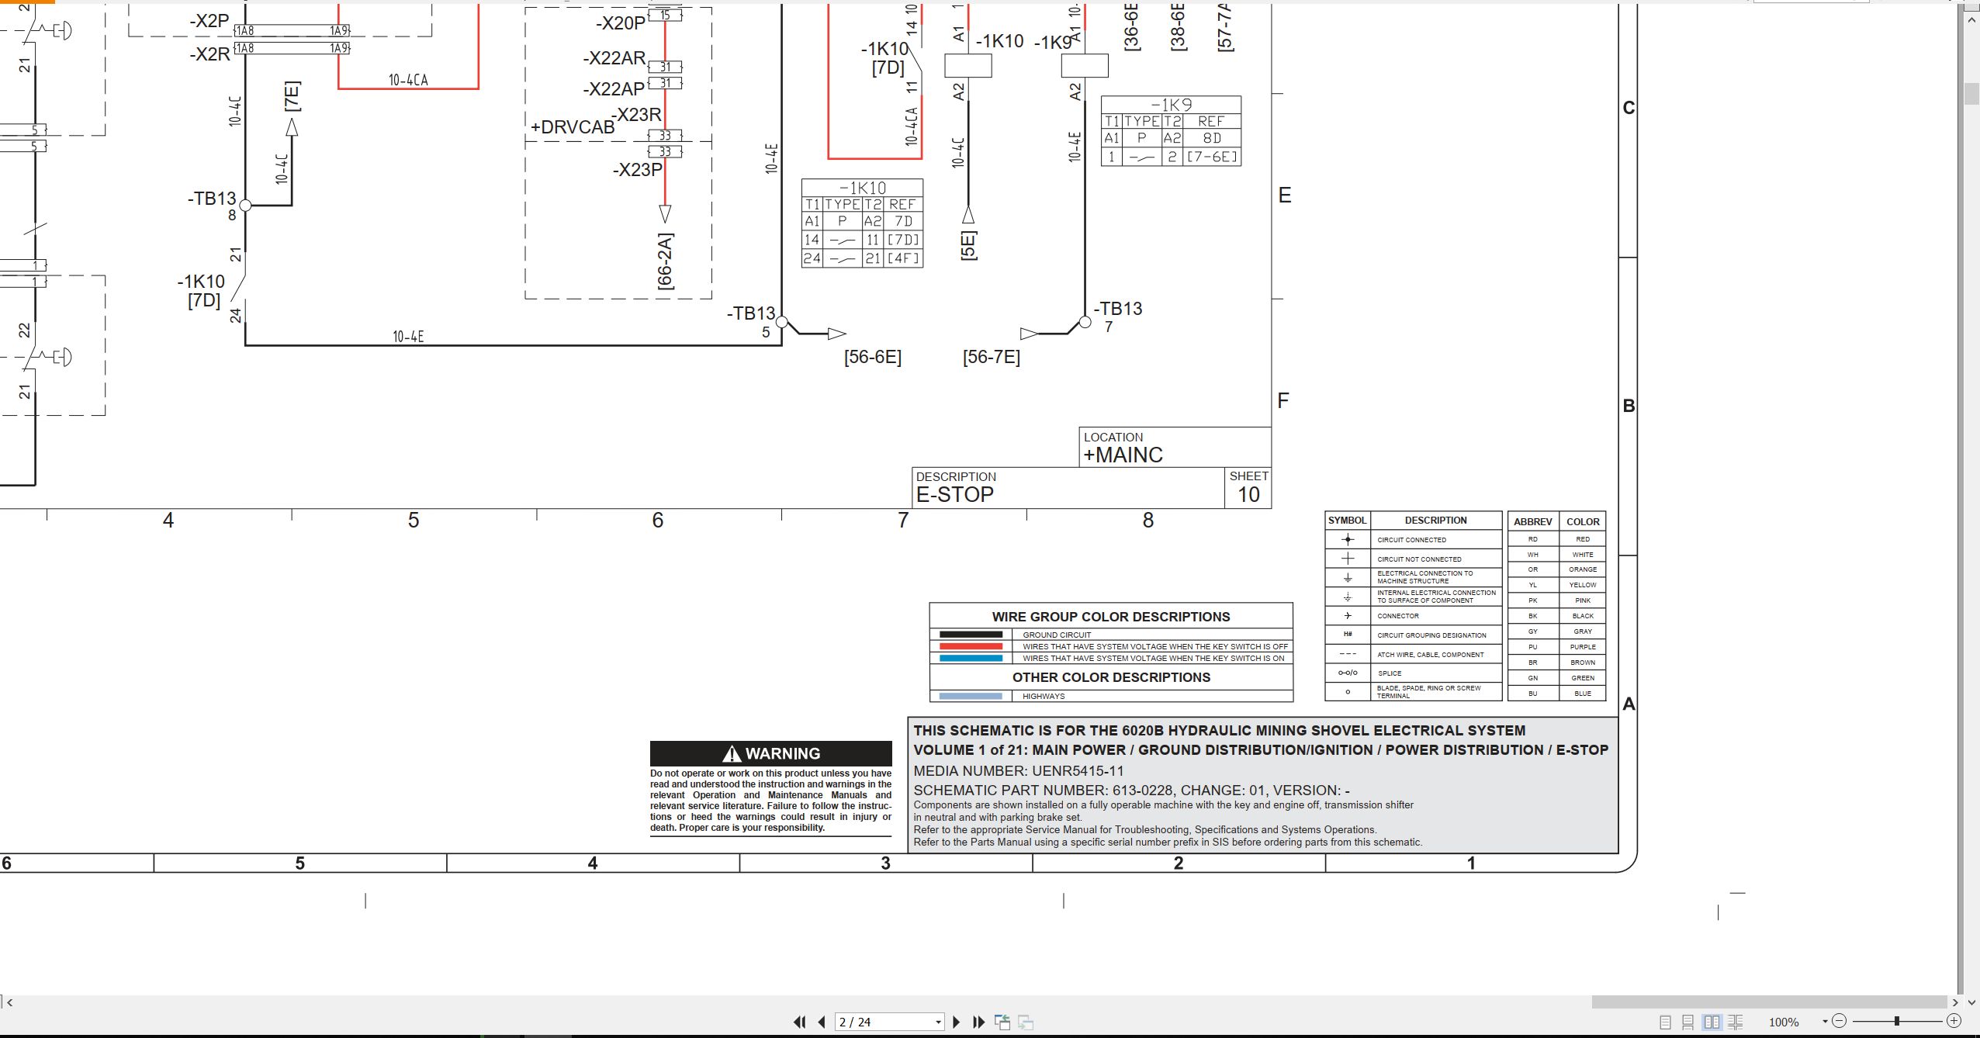This screenshot has width=1980, height=1038.
Task: Click the ORANGE color legend row
Action: 1556,569
